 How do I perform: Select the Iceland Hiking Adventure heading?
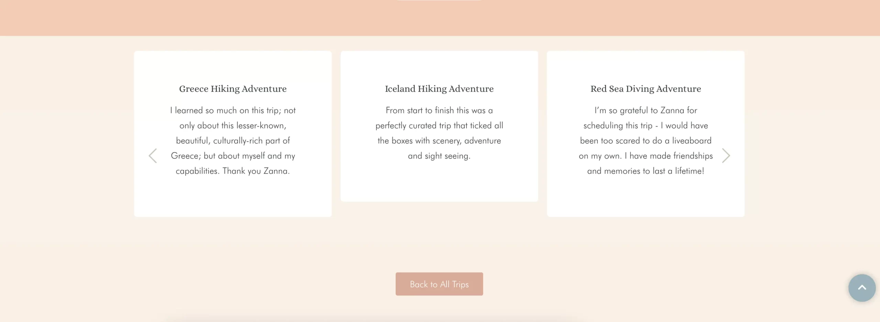click(x=439, y=89)
